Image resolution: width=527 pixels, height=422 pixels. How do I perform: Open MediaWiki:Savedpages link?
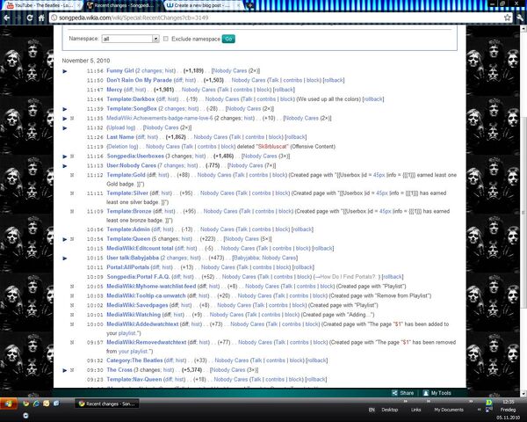(x=137, y=305)
